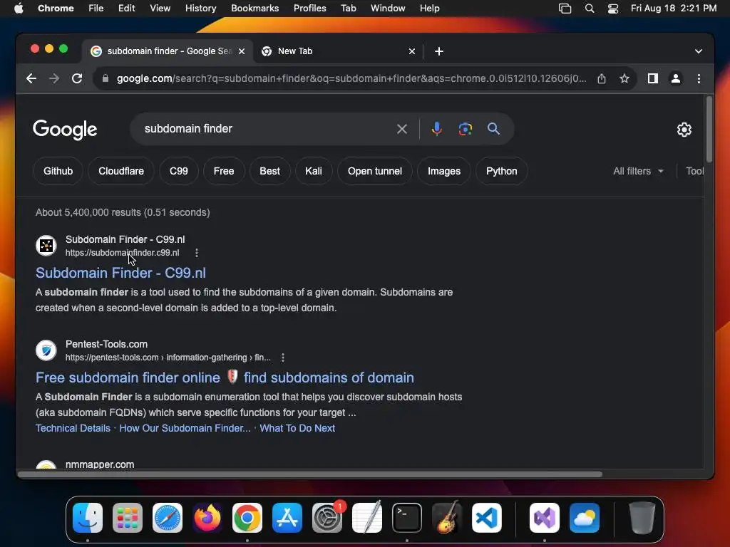Start voice search with microphone icon

coord(436,129)
